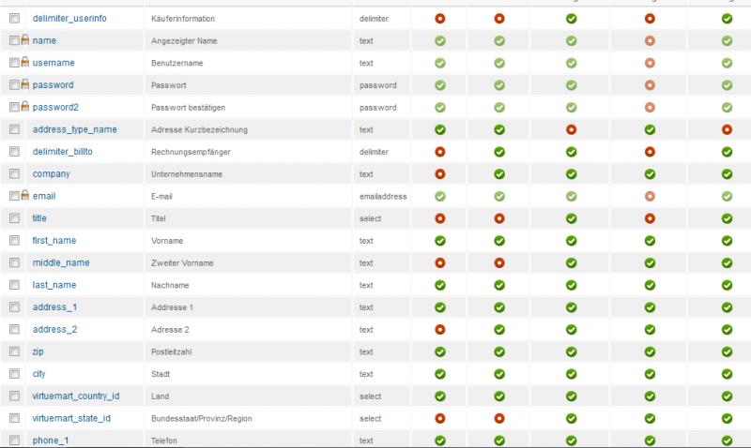
Task: Click the lock icon beside username
Action: (25, 63)
